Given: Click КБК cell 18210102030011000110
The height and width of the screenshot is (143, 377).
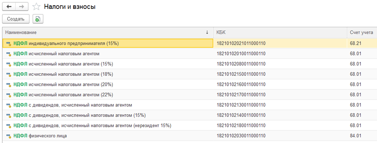Looking at the screenshot, I should coord(241,136).
